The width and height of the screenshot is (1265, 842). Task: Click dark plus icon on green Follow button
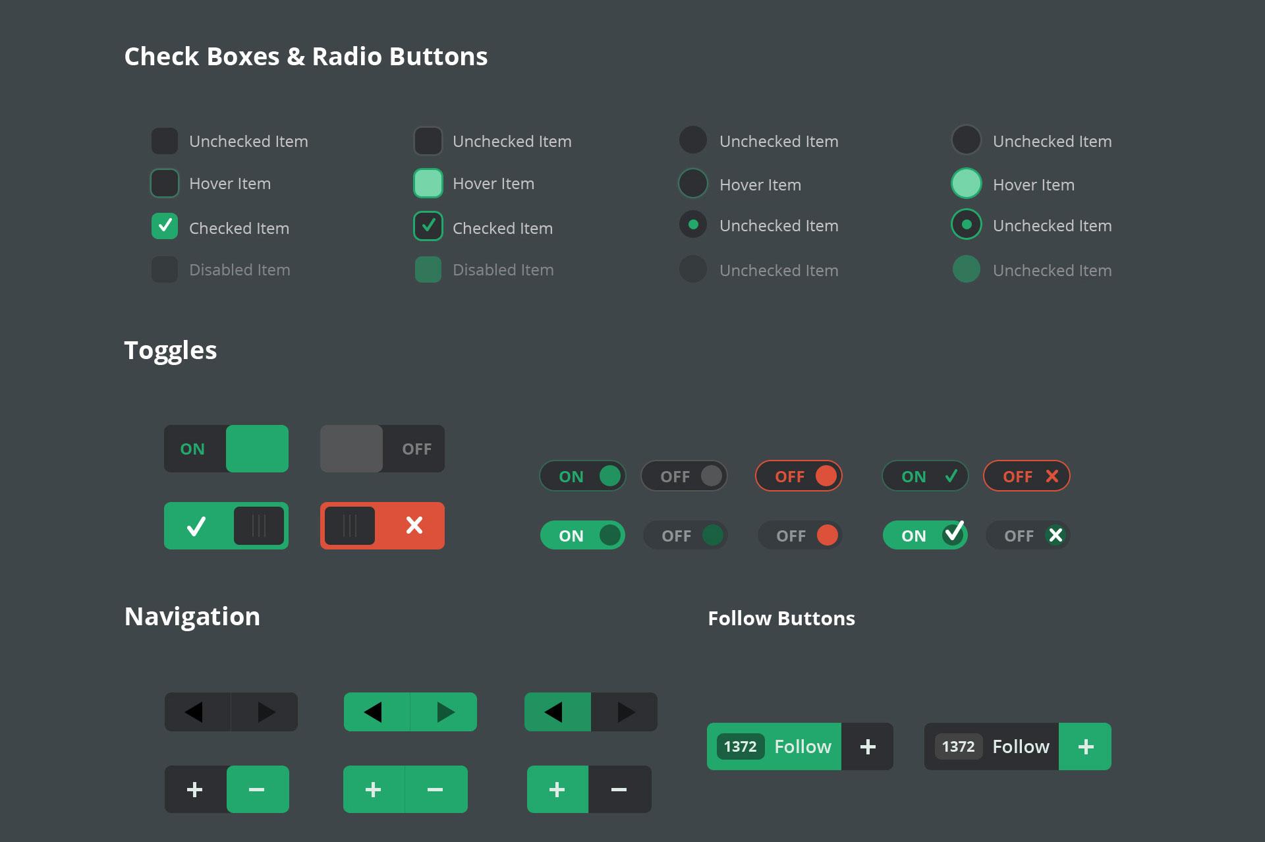click(x=867, y=746)
